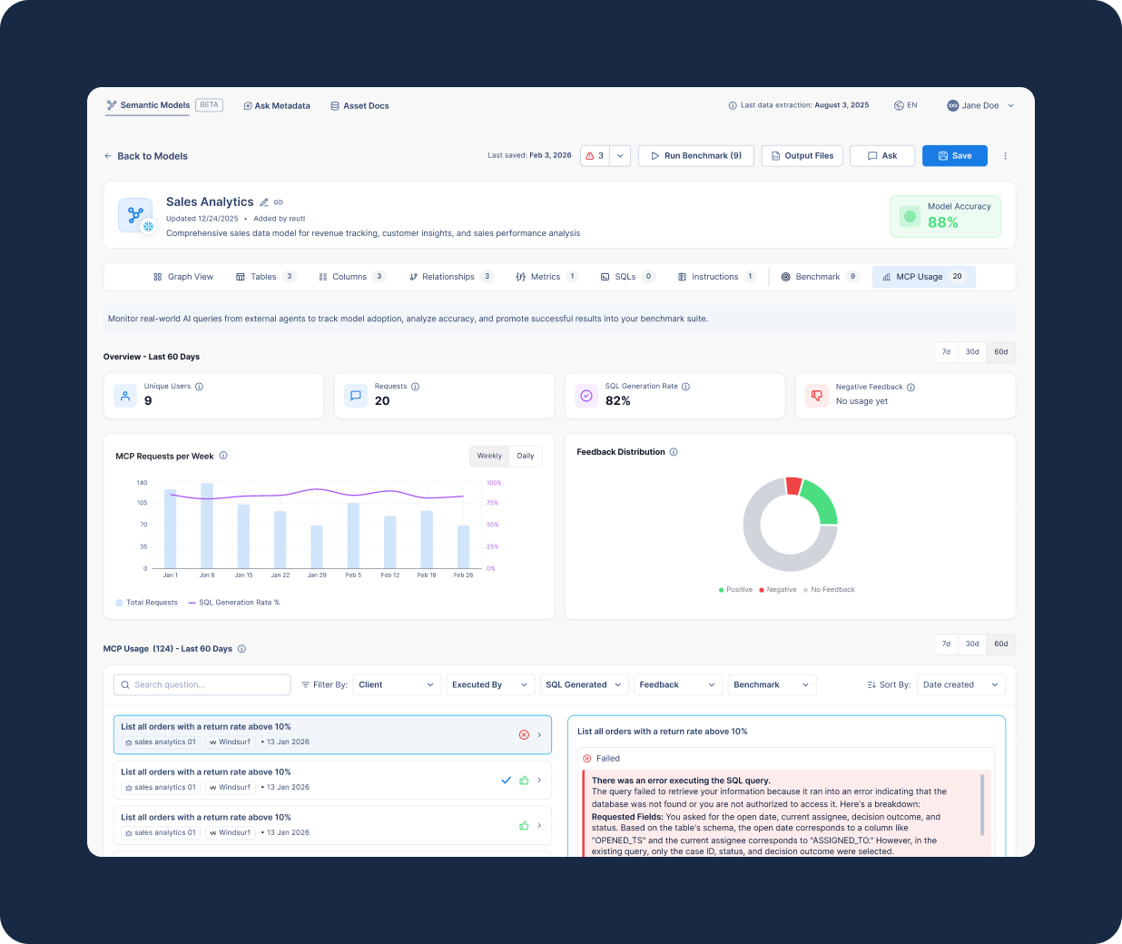Switch to the Relationships tab
The height and width of the screenshot is (944, 1122).
451,277
